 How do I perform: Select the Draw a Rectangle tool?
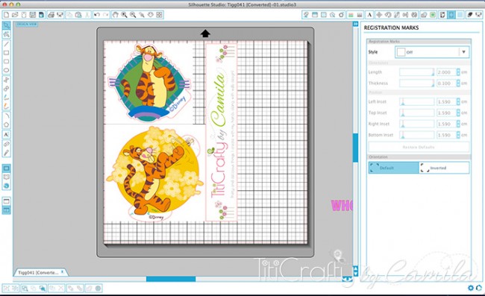pyautogui.click(x=6, y=53)
